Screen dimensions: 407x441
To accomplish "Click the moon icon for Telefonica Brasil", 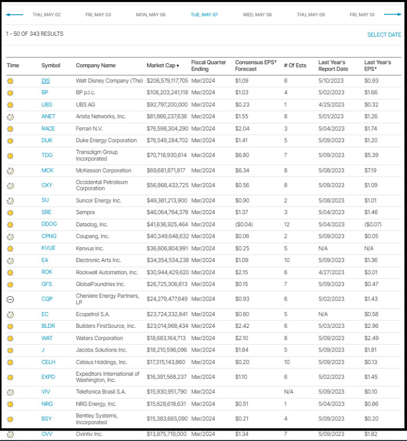I will (x=10, y=392).
